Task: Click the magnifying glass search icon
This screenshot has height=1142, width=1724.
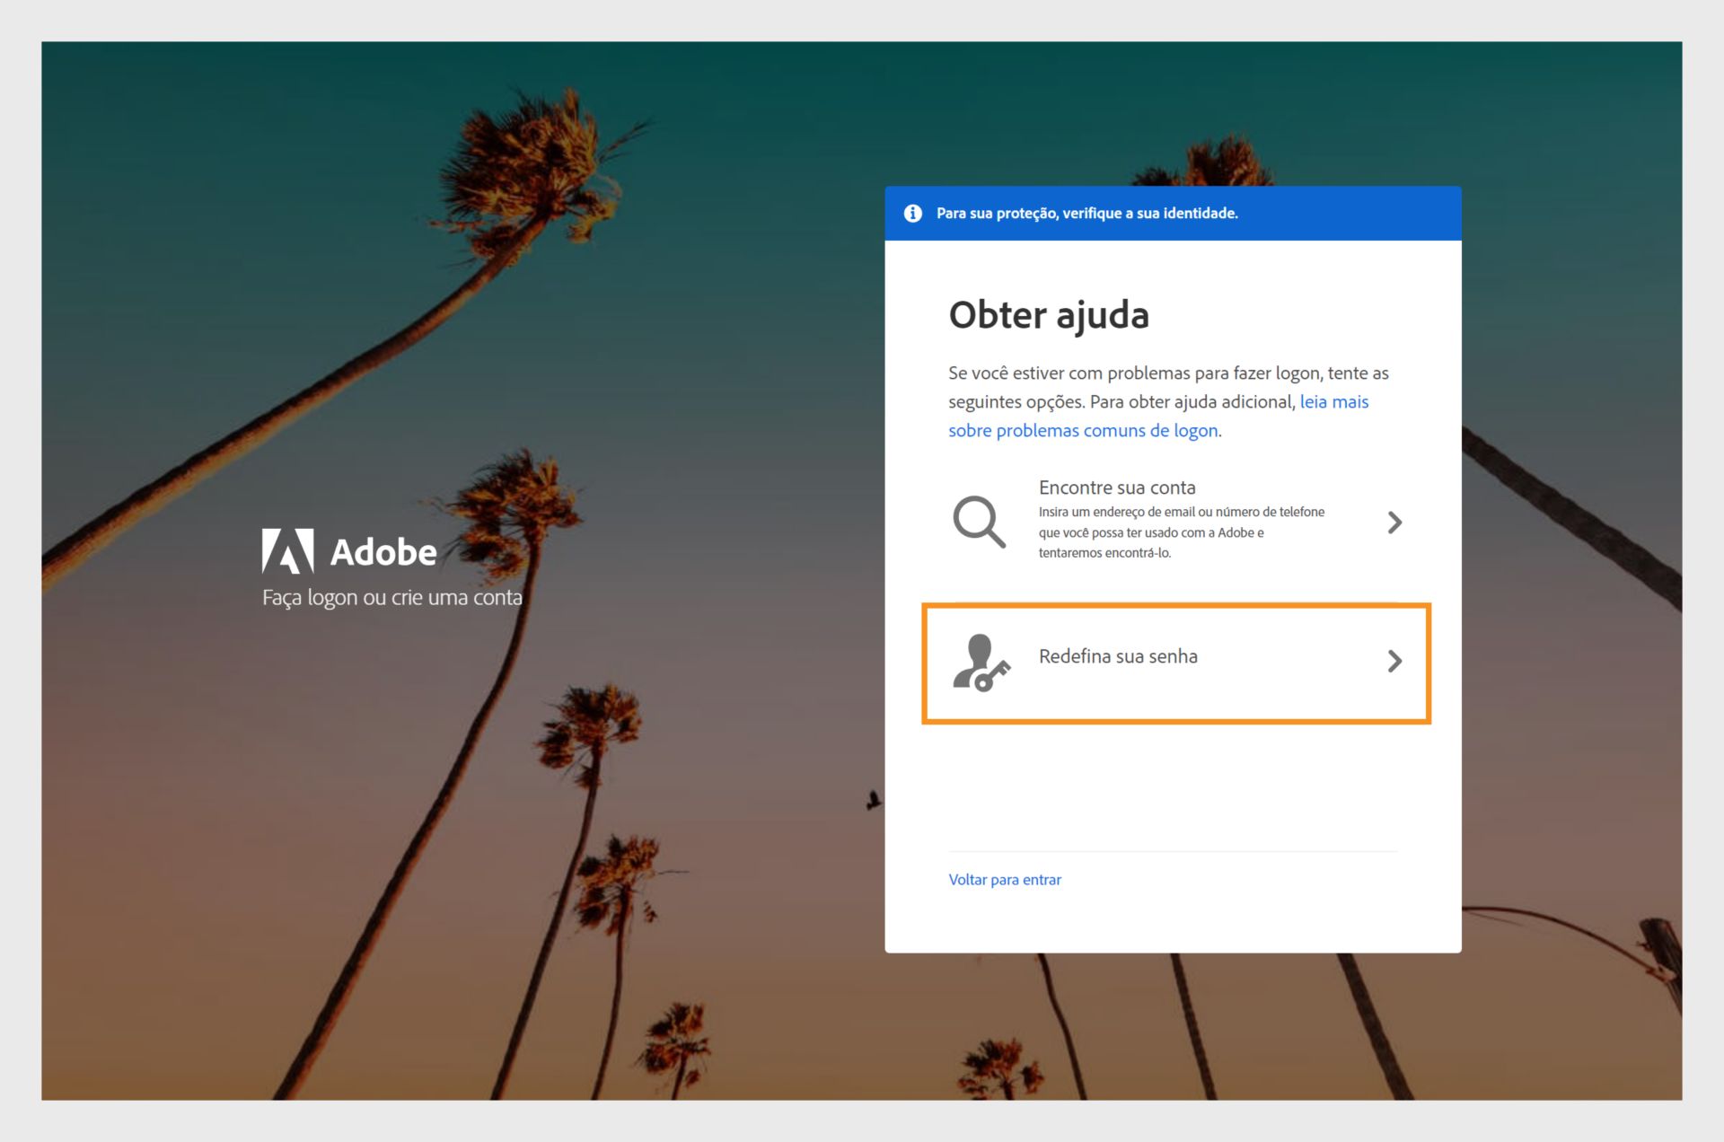Action: point(979,522)
